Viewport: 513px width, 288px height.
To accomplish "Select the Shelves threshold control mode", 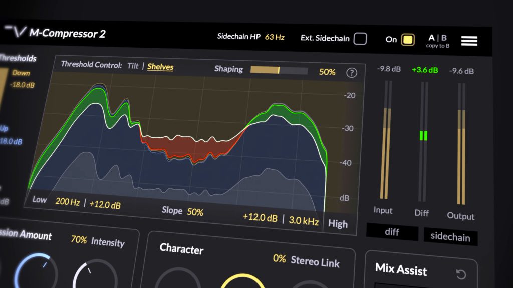I will [x=160, y=67].
